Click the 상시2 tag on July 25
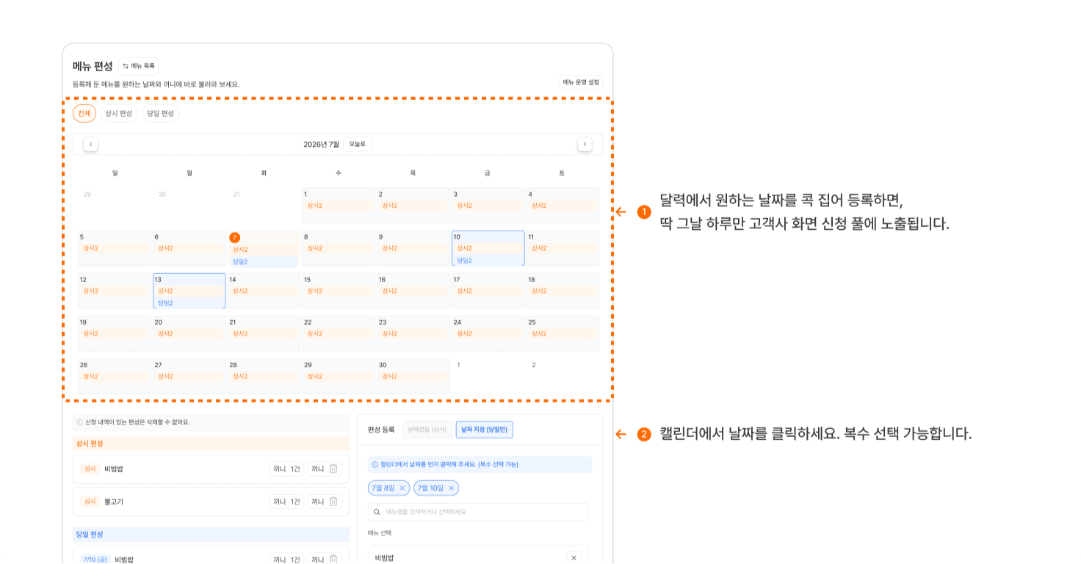 [563, 333]
